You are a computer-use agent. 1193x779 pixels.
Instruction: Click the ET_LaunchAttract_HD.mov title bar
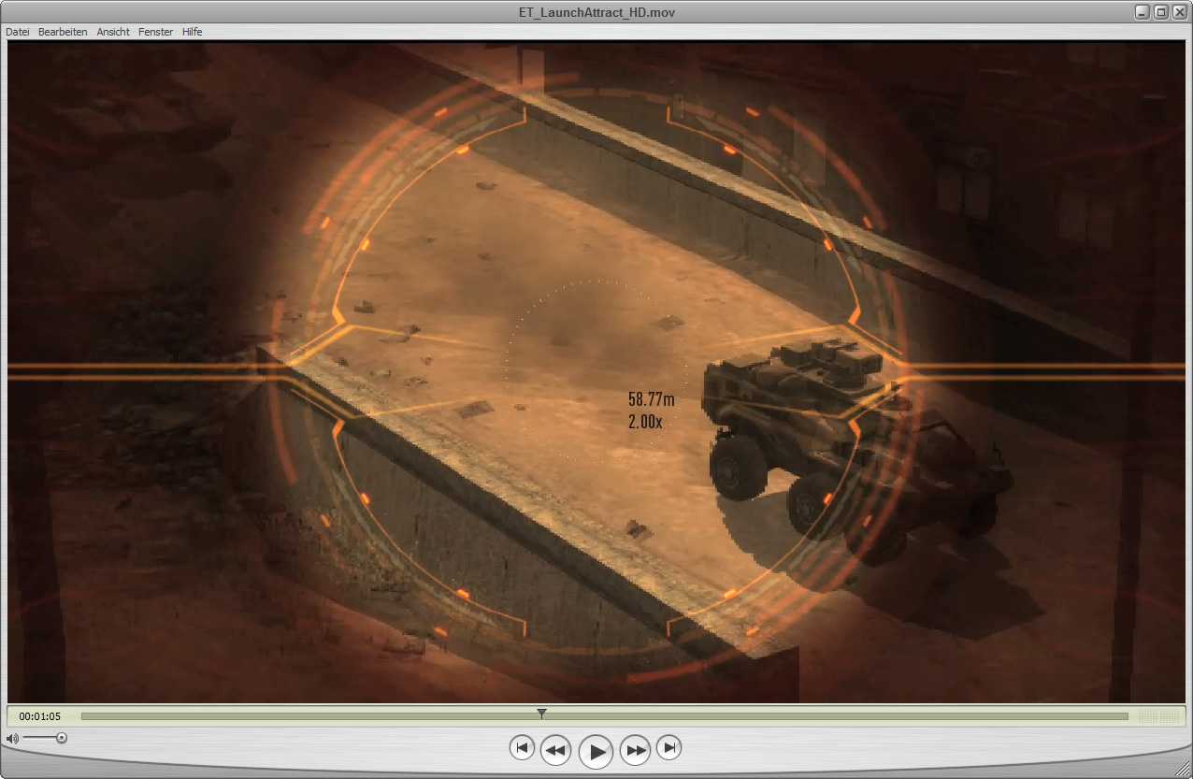[x=596, y=12]
